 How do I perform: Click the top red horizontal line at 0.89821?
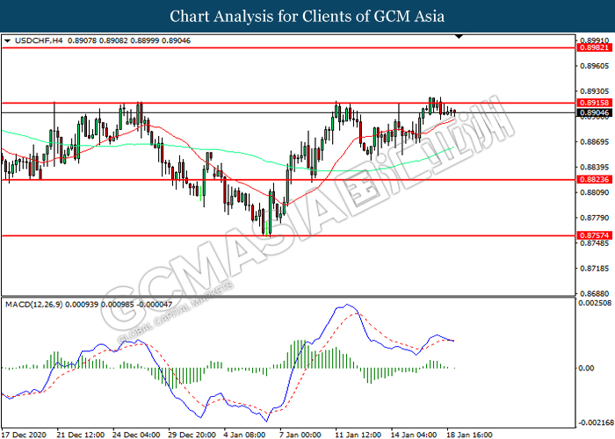[x=288, y=47]
